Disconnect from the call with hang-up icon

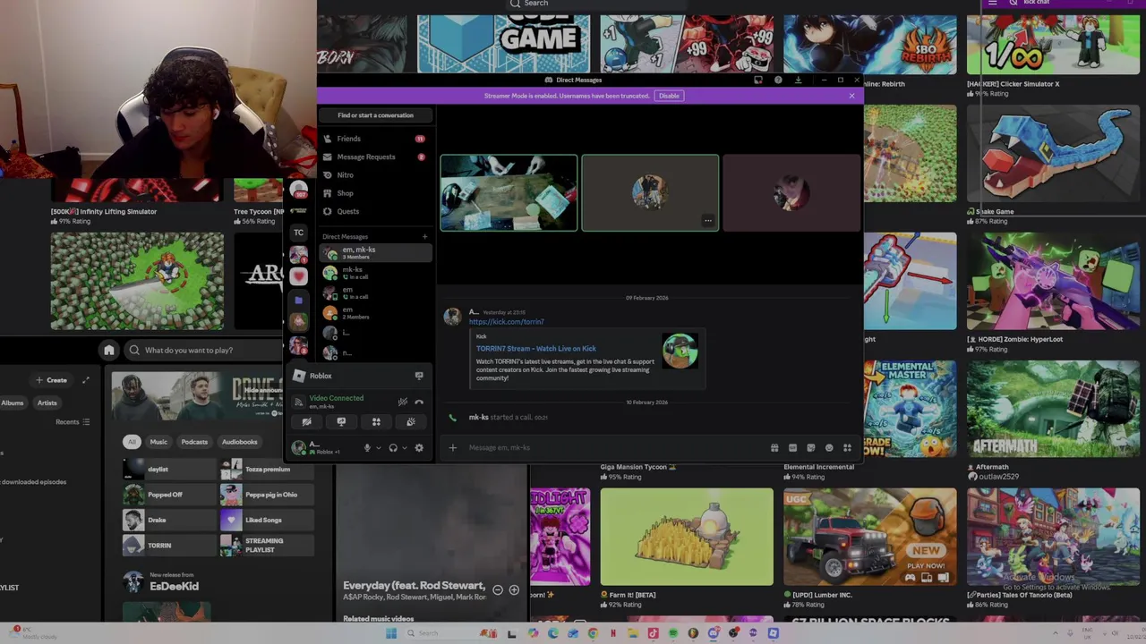419,402
